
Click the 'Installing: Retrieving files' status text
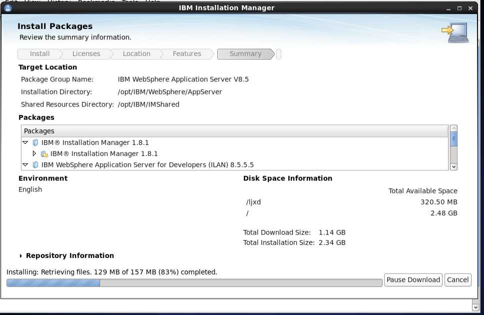[x=112, y=272]
